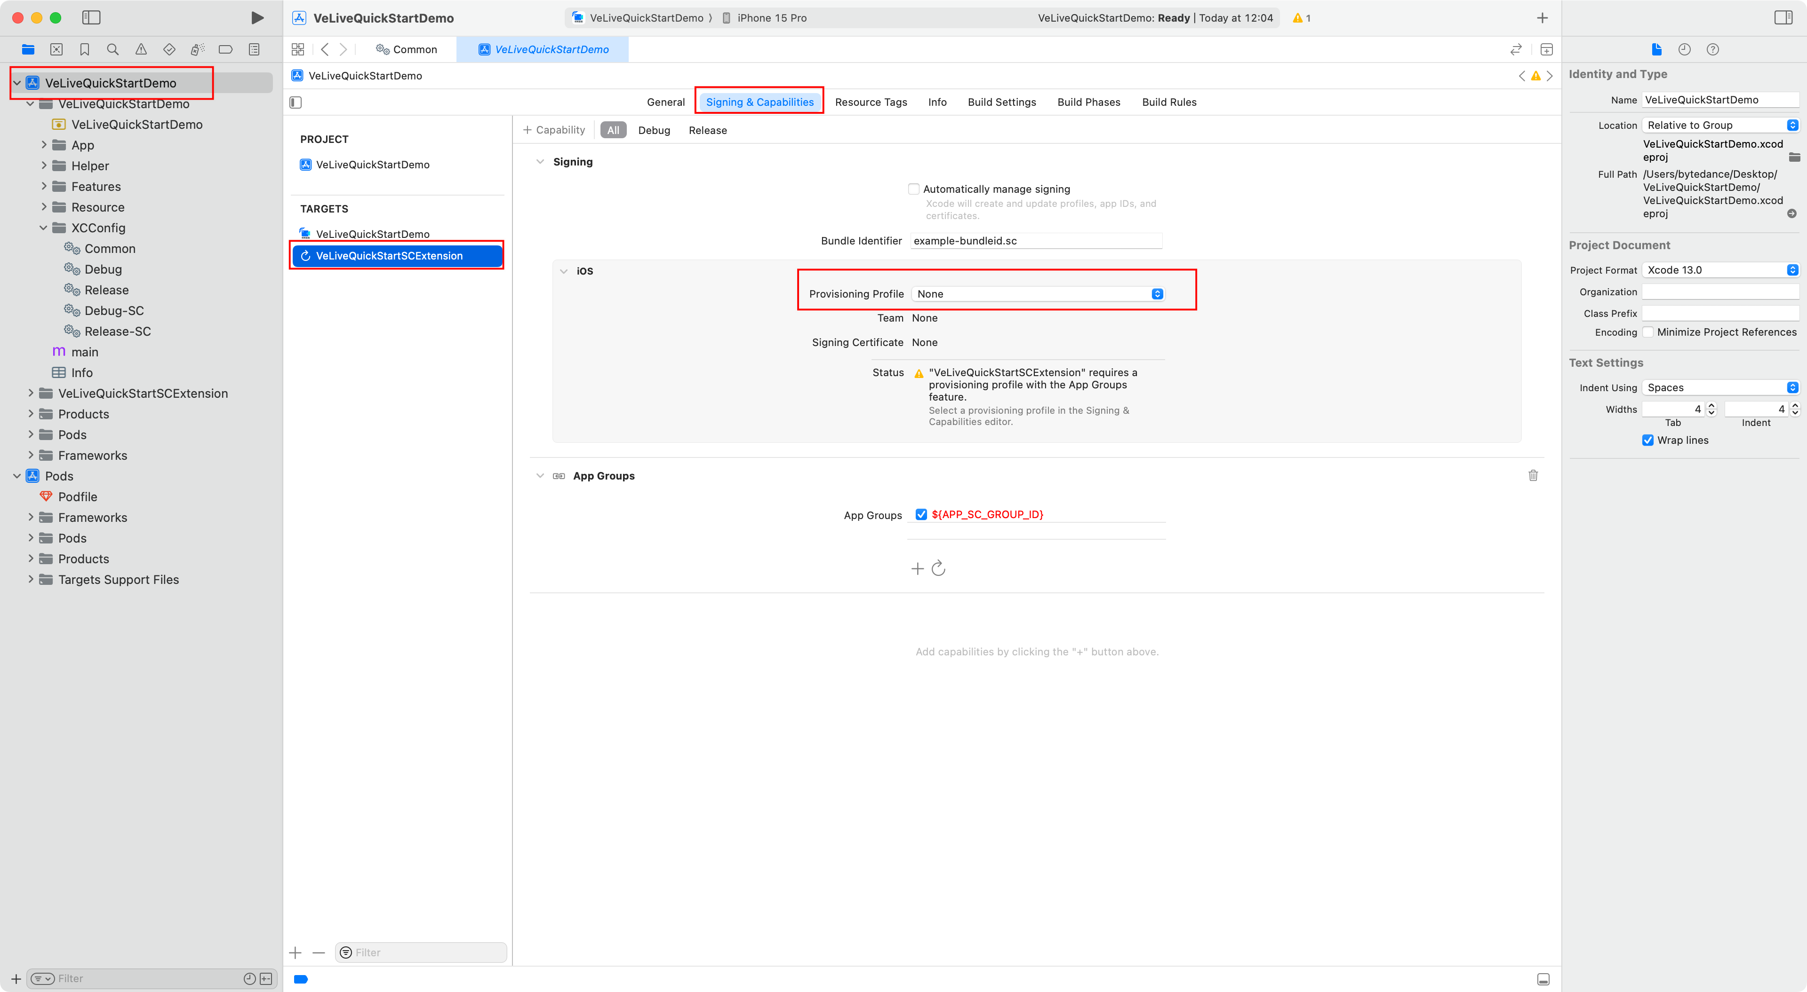Toggle the right inspector panel icon

point(1783,17)
